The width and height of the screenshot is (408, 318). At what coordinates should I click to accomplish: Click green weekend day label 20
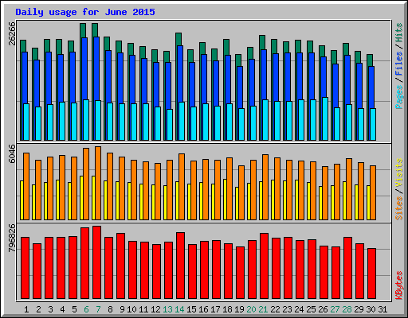(251, 309)
